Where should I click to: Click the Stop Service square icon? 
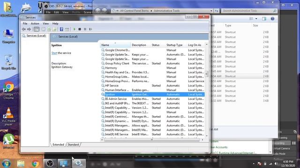point(80,29)
